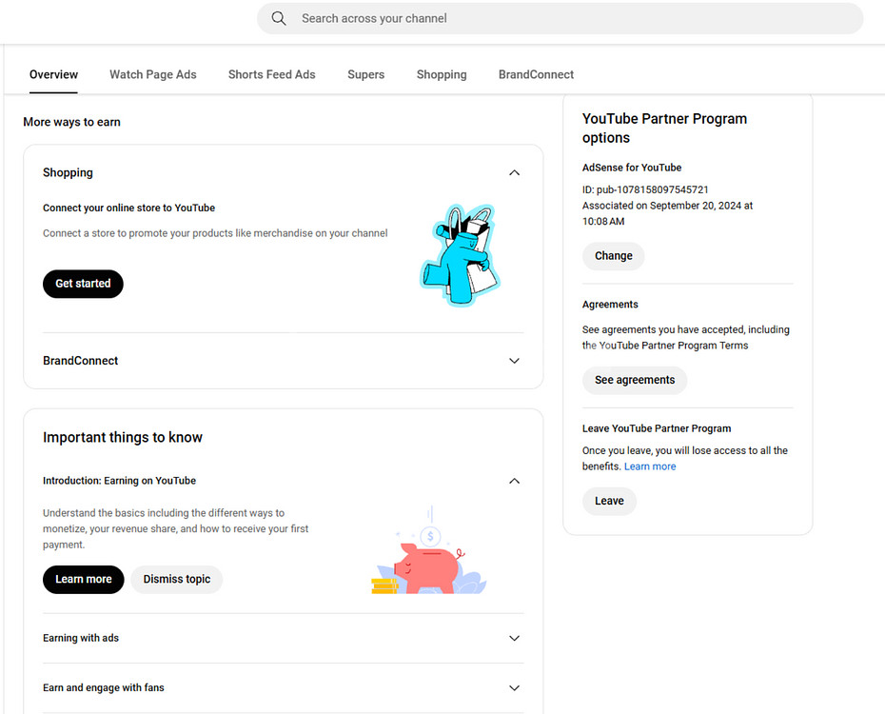Click Get started for Shopping

click(83, 284)
